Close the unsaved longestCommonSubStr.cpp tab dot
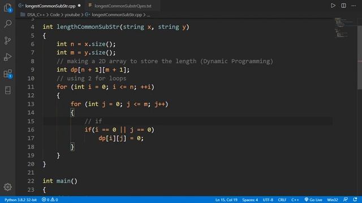This screenshot has height=203, width=362. pos(79,6)
